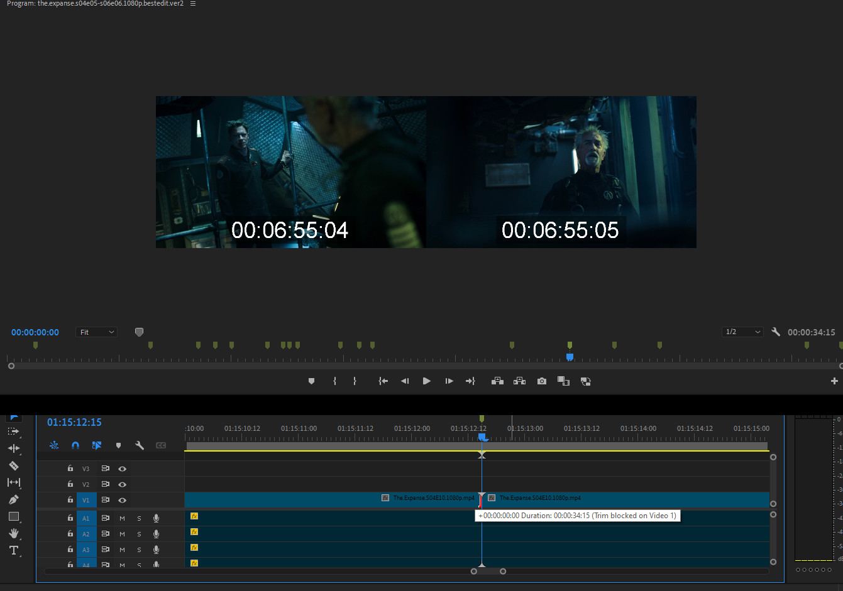The image size is (843, 591).
Task: Select the Pen tool
Action: [14, 499]
